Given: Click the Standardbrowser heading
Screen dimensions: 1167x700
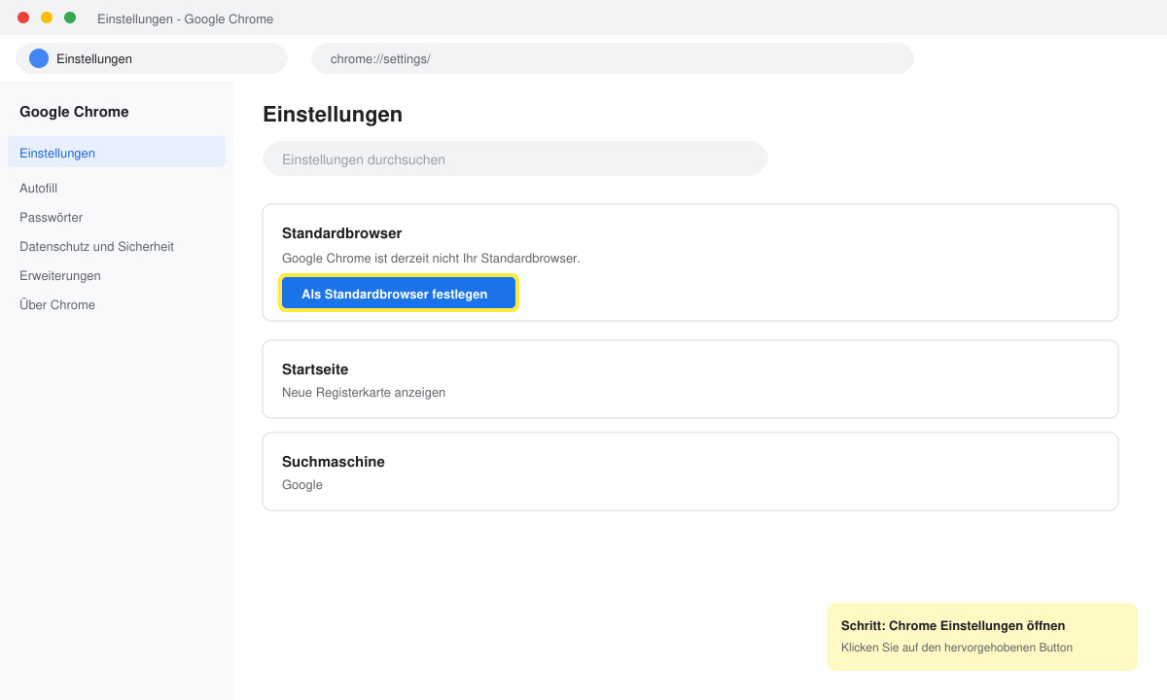Looking at the screenshot, I should click(x=341, y=233).
